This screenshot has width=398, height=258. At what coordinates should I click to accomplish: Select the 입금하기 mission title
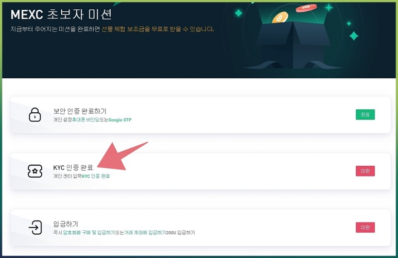65,223
